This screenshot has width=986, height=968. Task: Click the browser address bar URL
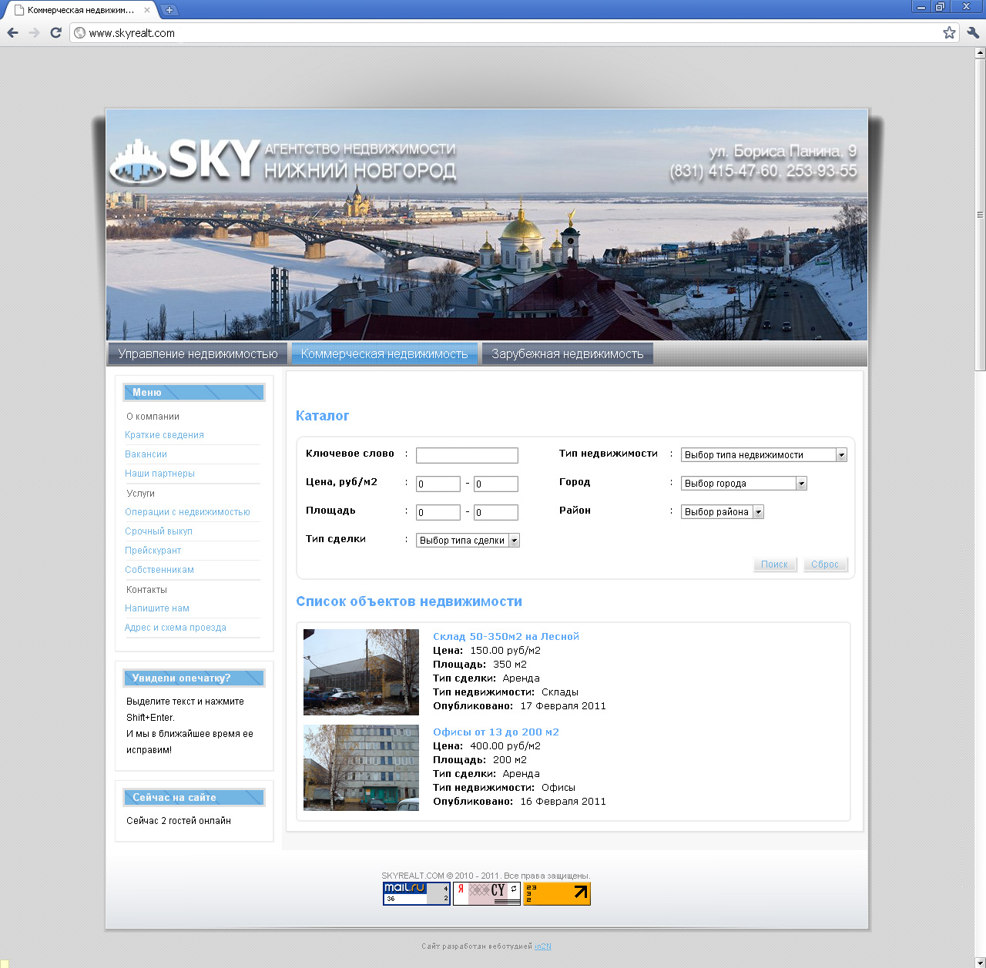(x=132, y=33)
